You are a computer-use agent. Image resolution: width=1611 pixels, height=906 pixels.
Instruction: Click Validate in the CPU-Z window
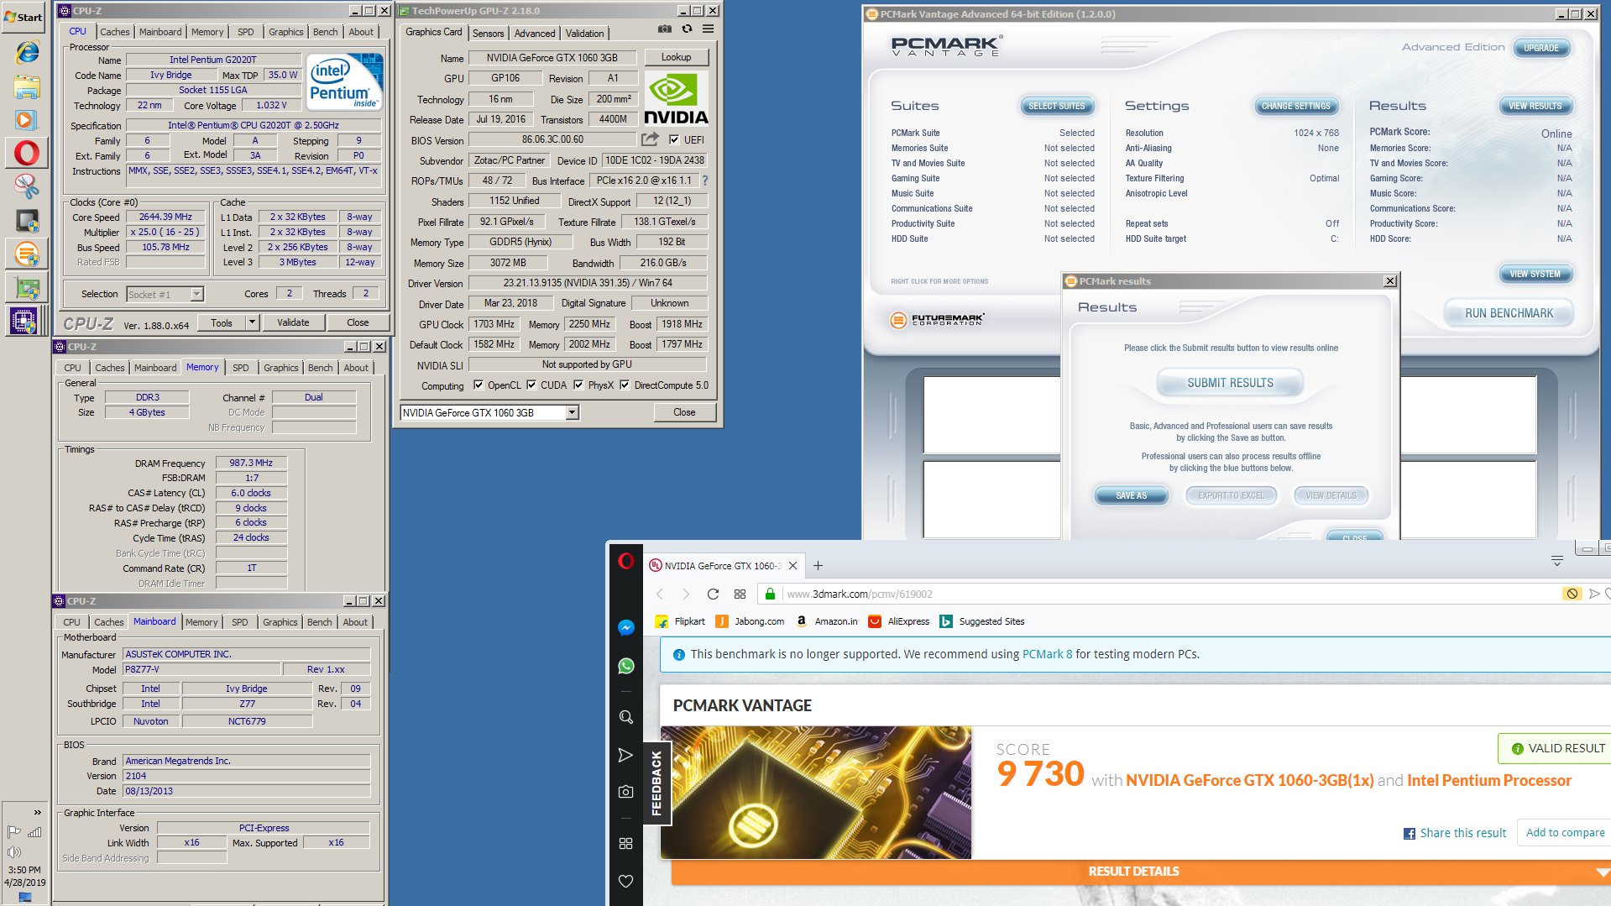[x=293, y=322]
